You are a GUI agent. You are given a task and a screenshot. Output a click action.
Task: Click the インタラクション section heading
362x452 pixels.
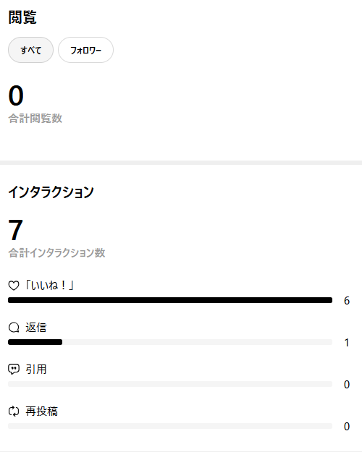point(51,192)
